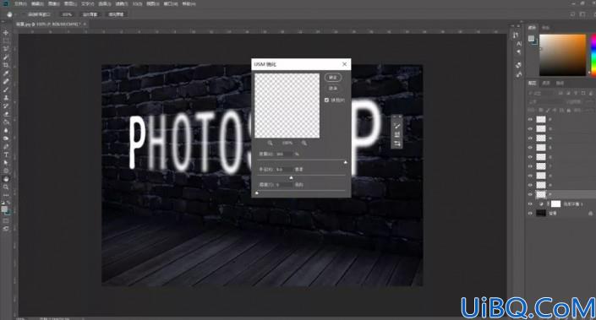Open the Character collapsed panel icon
This screenshot has width=596, height=320.
(x=519, y=44)
